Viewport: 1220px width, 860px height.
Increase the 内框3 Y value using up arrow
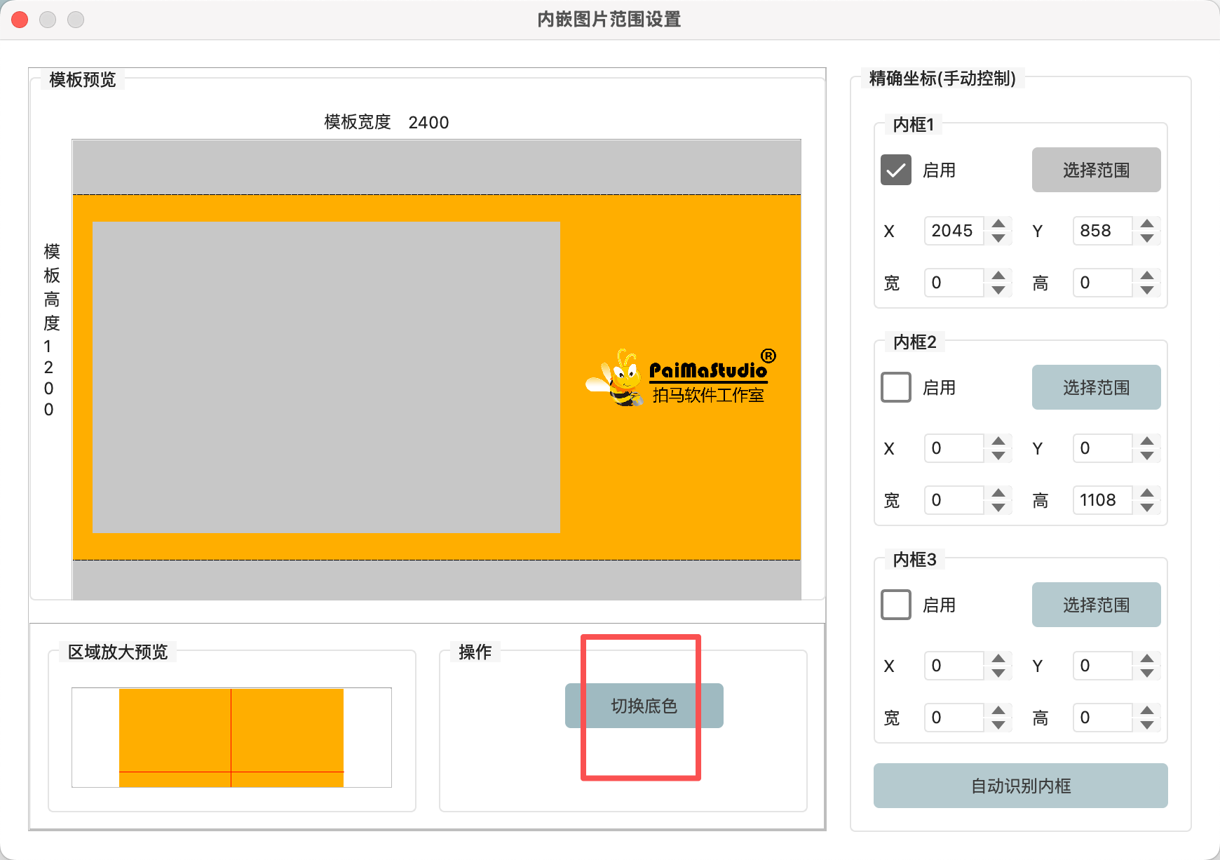click(x=1147, y=659)
